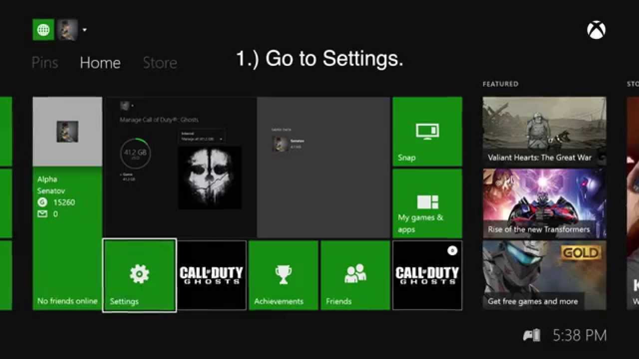Click the No friends online text
Viewport: 639px width, 359px height.
coord(67,301)
